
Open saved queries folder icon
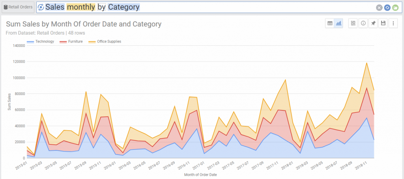[395, 7]
